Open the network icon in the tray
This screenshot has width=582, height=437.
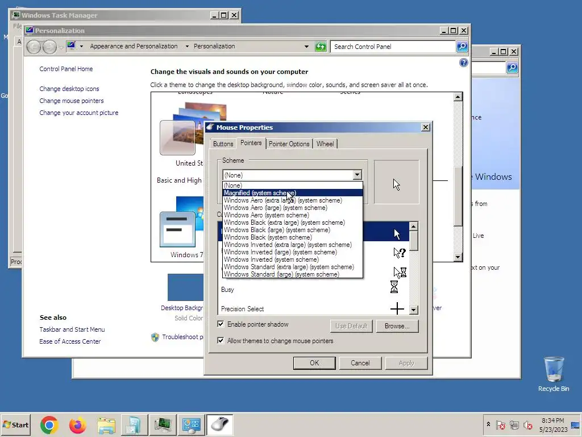(514, 424)
